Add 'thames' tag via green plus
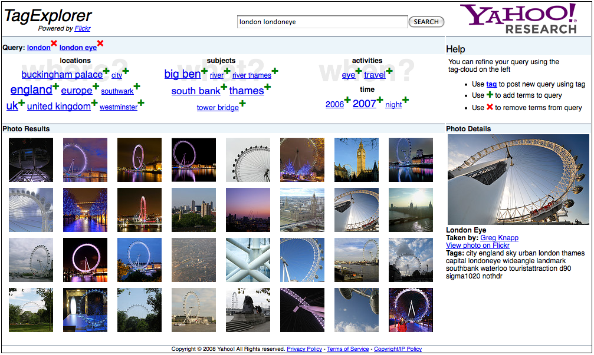 pyautogui.click(x=267, y=87)
